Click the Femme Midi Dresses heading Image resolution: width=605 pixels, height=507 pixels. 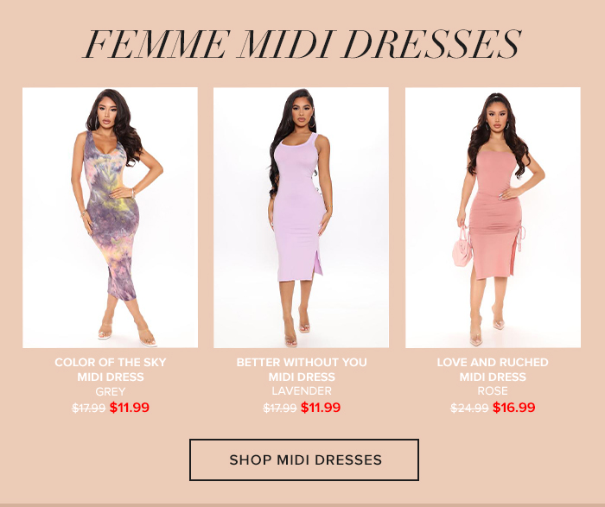pyautogui.click(x=302, y=43)
